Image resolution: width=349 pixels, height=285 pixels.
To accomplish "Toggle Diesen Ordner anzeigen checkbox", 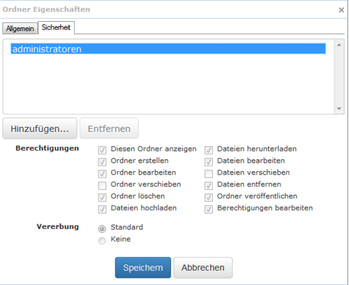I will (102, 150).
